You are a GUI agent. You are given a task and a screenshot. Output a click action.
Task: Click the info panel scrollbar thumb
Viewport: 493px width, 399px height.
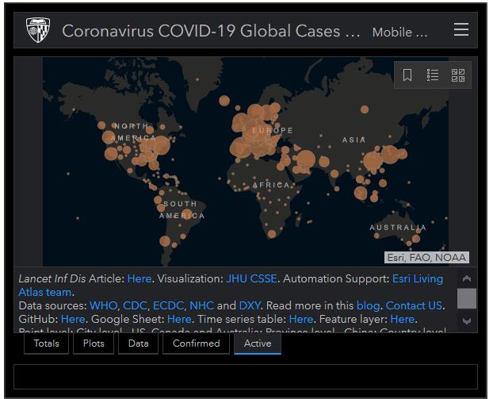(x=467, y=298)
